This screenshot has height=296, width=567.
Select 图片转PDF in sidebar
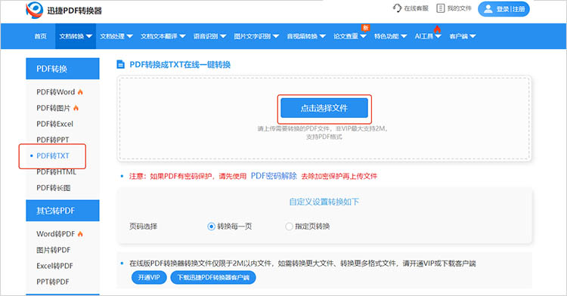click(x=54, y=250)
